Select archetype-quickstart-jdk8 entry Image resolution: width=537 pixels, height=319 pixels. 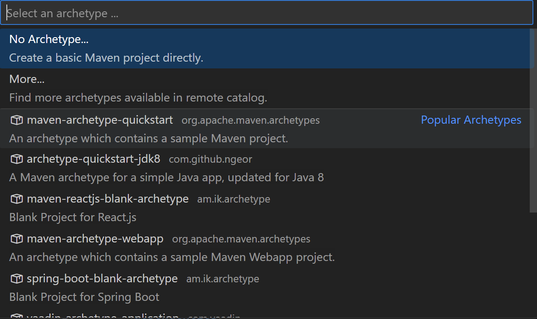(266, 168)
